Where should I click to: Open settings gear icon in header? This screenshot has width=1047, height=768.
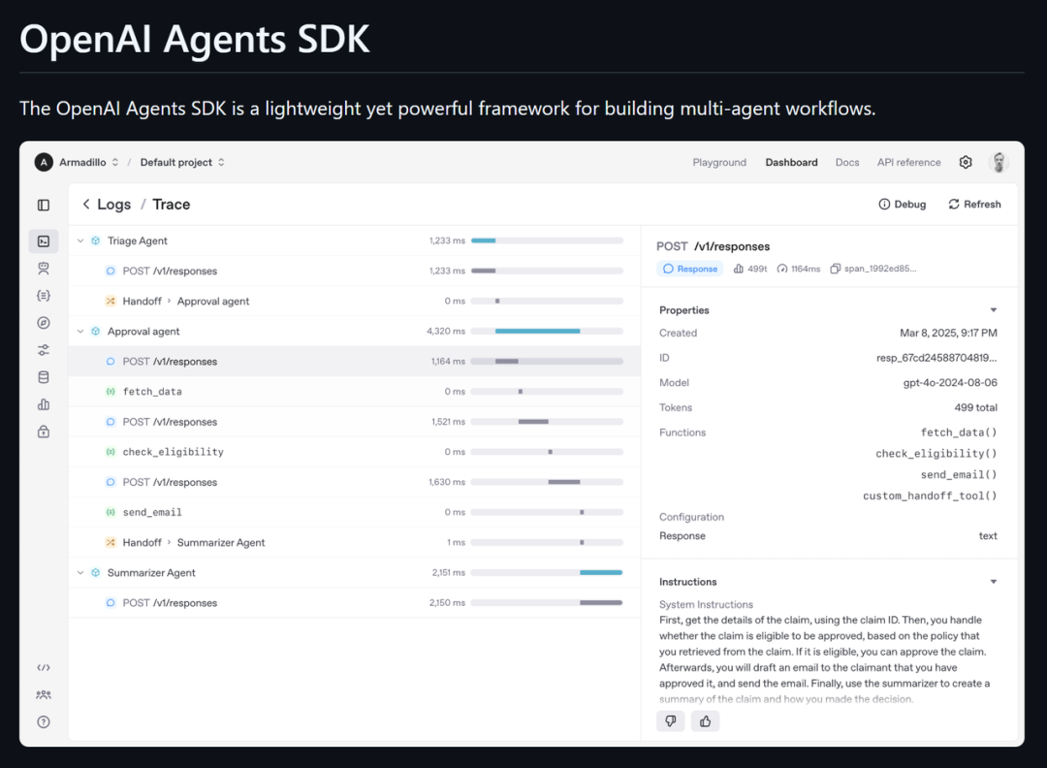pyautogui.click(x=966, y=162)
